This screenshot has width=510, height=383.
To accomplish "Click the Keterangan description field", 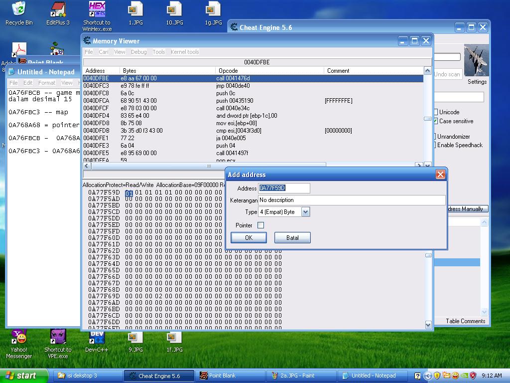I will [x=352, y=200].
